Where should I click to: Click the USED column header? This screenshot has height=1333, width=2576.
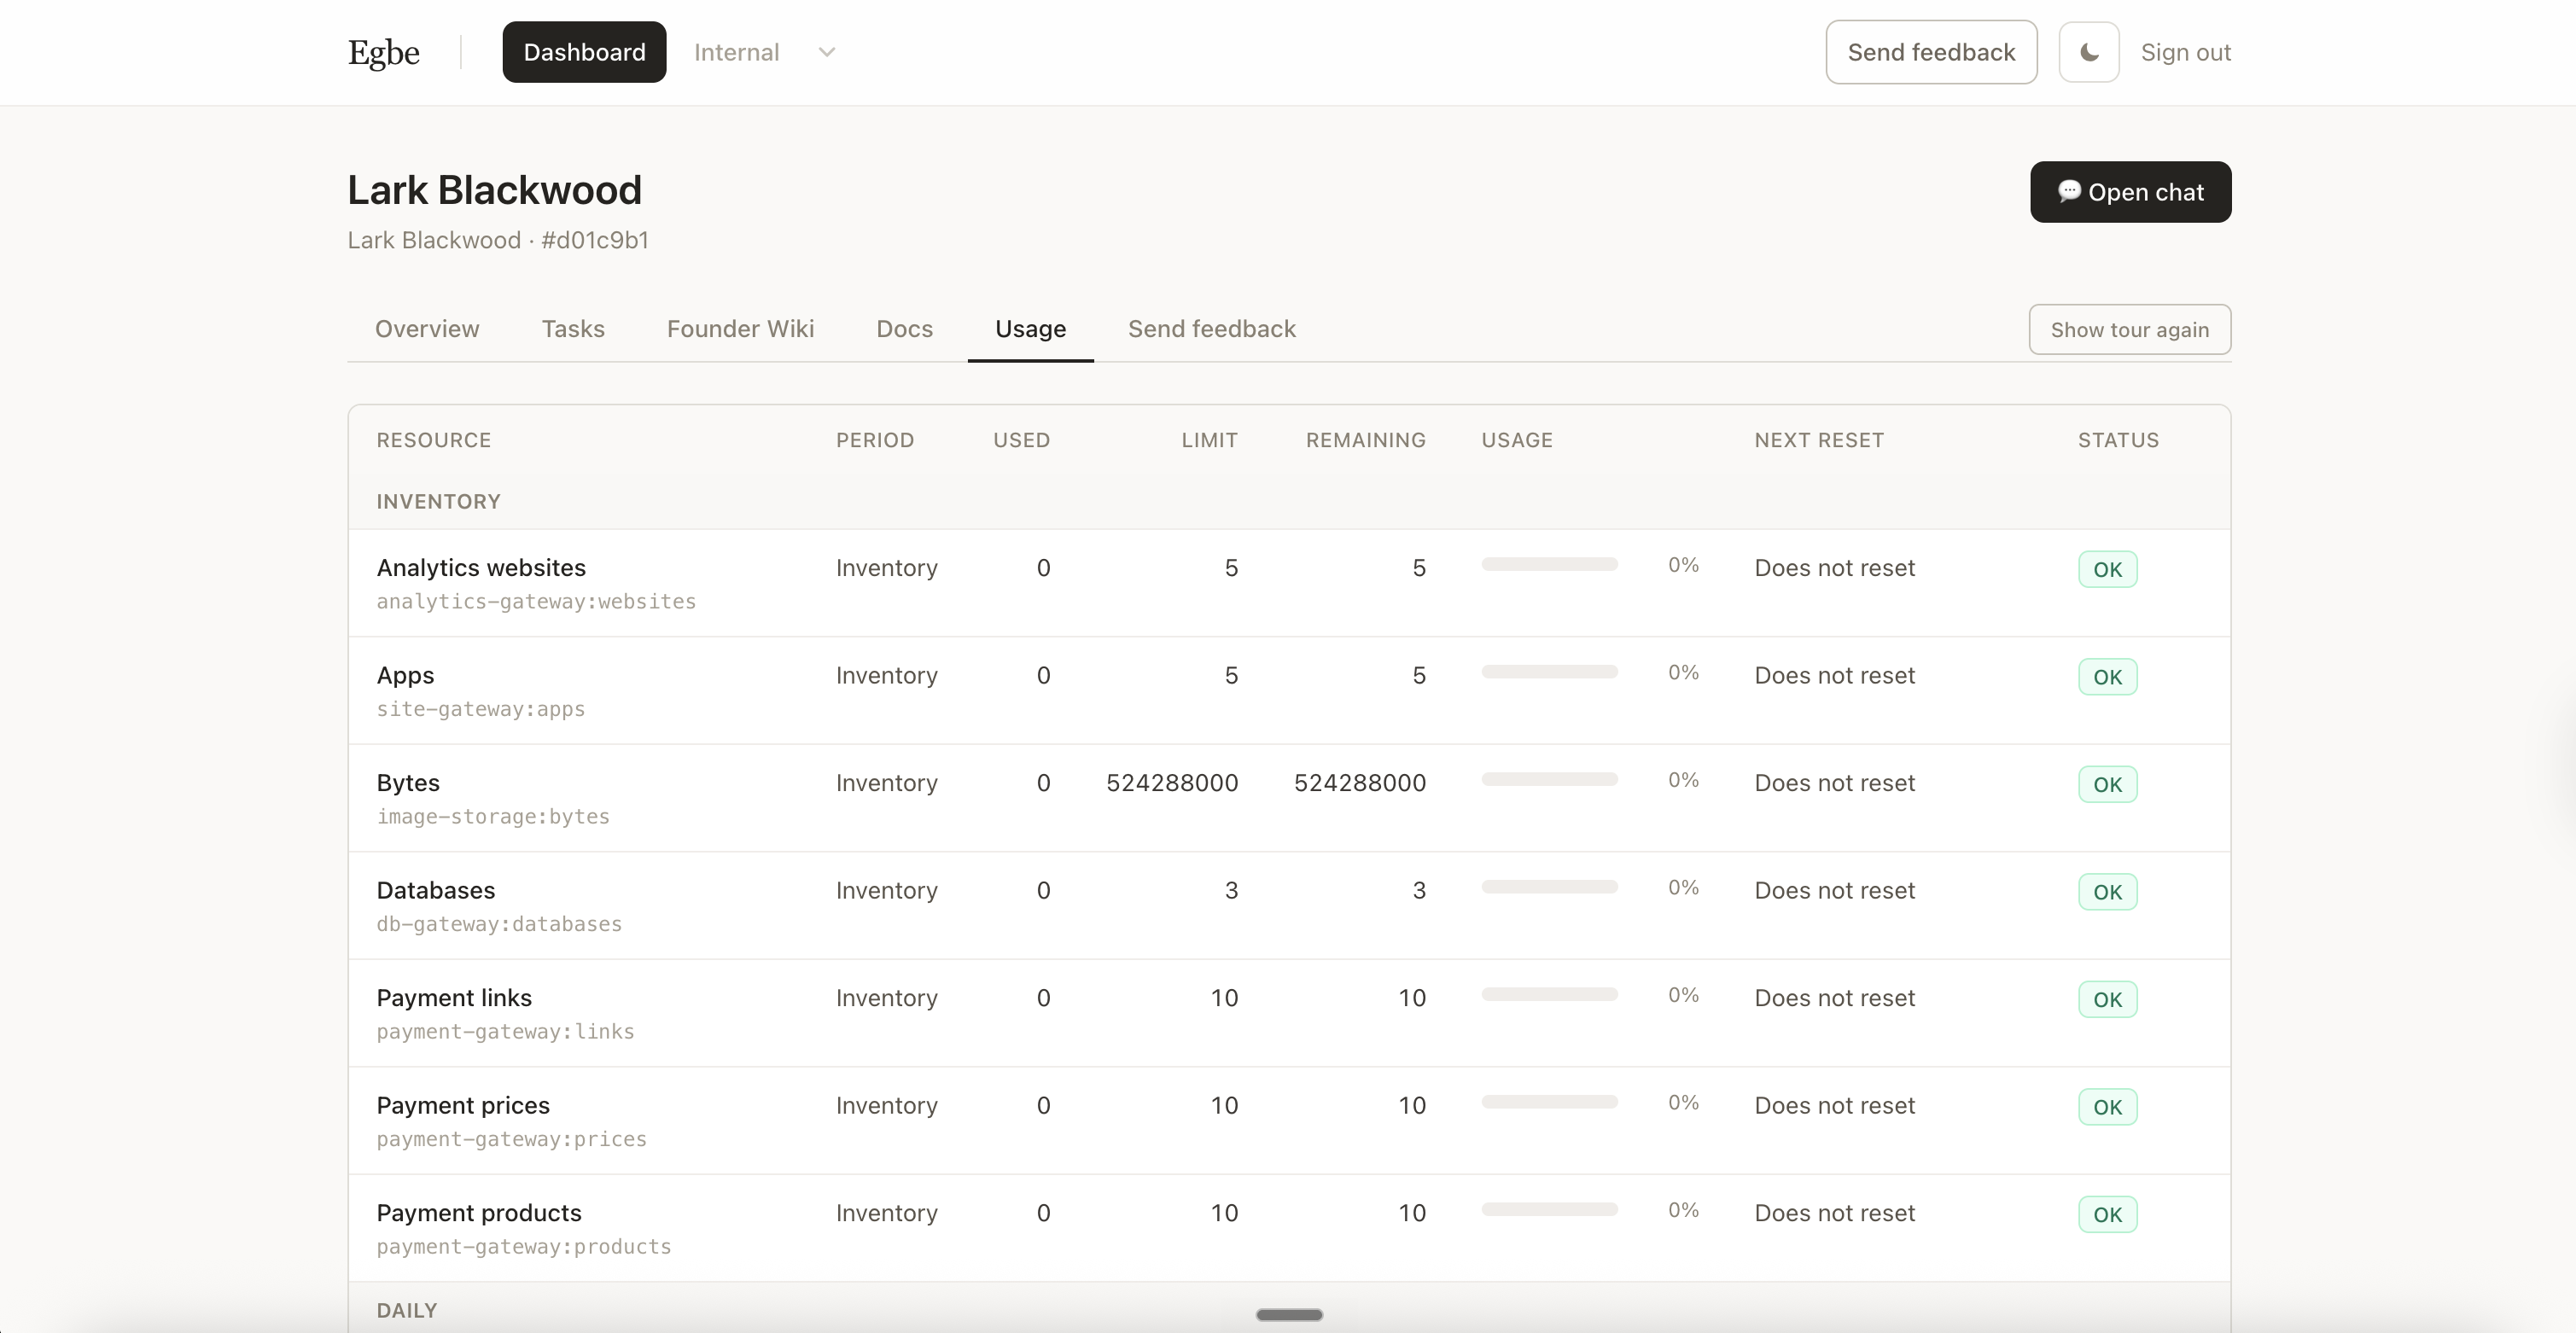coord(1021,440)
